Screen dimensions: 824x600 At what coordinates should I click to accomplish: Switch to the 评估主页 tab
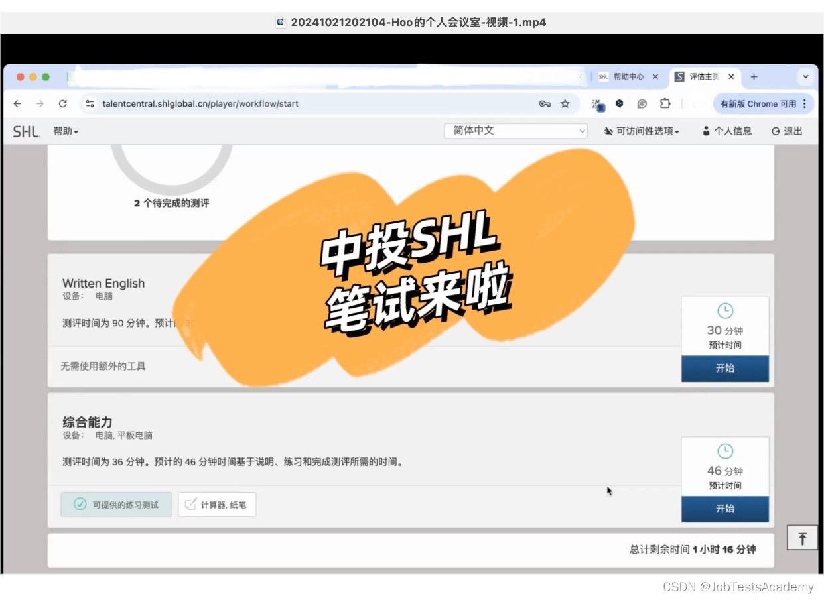pyautogui.click(x=703, y=77)
